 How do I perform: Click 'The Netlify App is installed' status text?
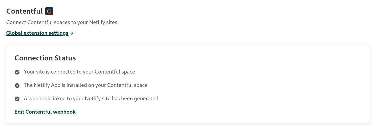[x=85, y=85]
